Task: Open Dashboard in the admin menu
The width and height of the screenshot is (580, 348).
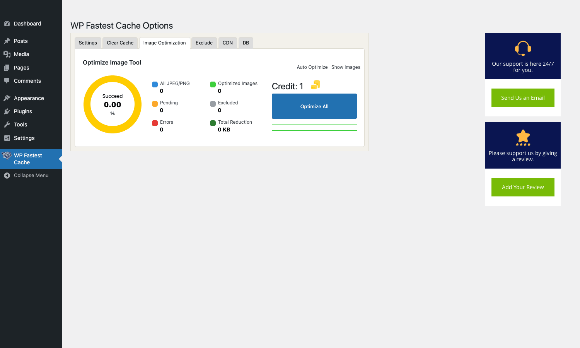Action: tap(31, 24)
